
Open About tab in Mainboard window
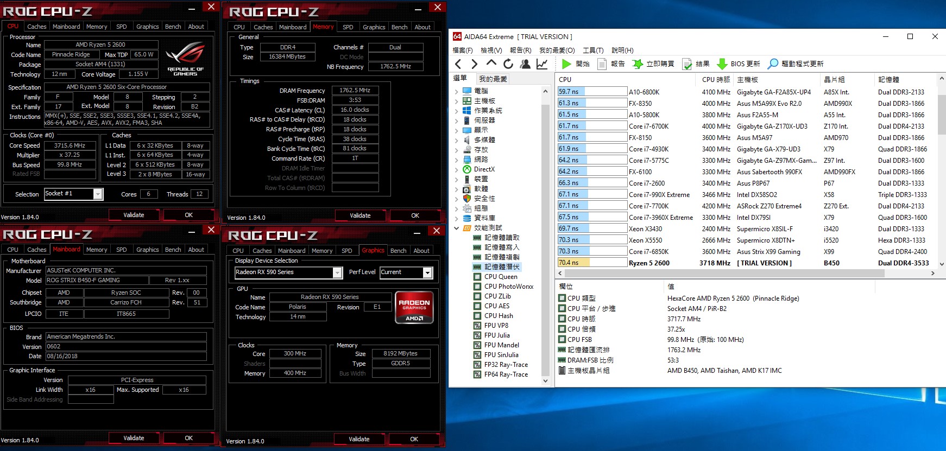[x=196, y=250]
